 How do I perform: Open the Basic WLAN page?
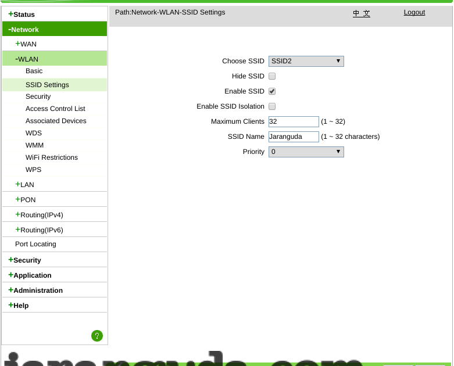34,71
